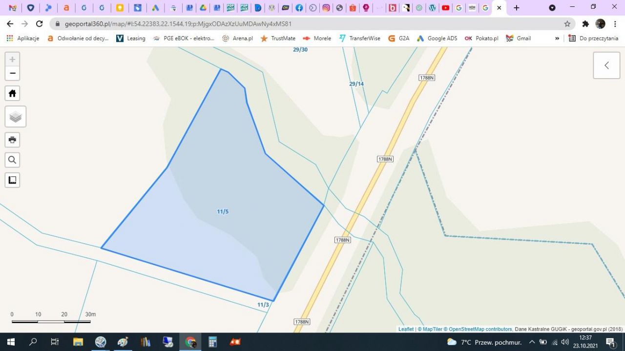The height and width of the screenshot is (351, 625).
Task: Open Aplikacje apps shortcut
Action: [22, 38]
